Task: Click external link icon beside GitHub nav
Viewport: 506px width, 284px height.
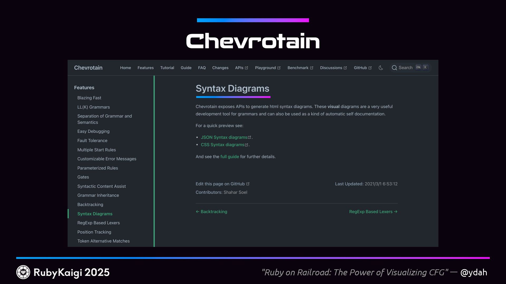Action: pos(370,68)
